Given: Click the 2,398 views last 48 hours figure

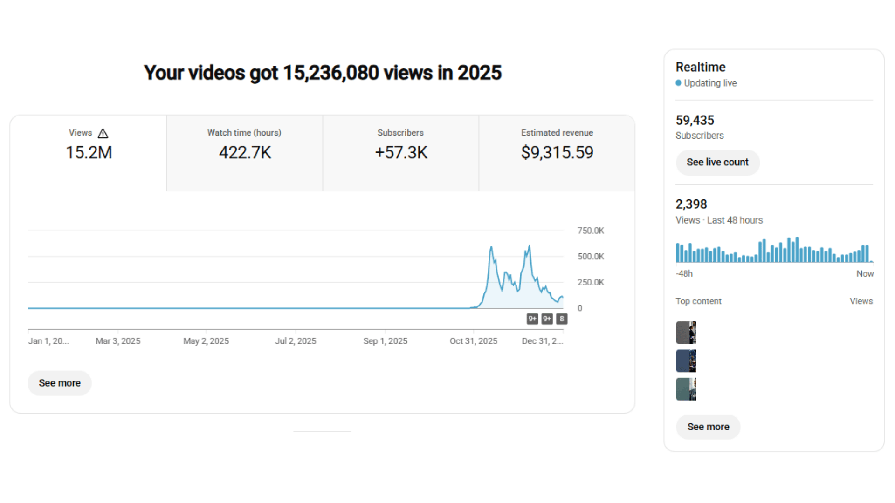Looking at the screenshot, I should pyautogui.click(x=691, y=204).
